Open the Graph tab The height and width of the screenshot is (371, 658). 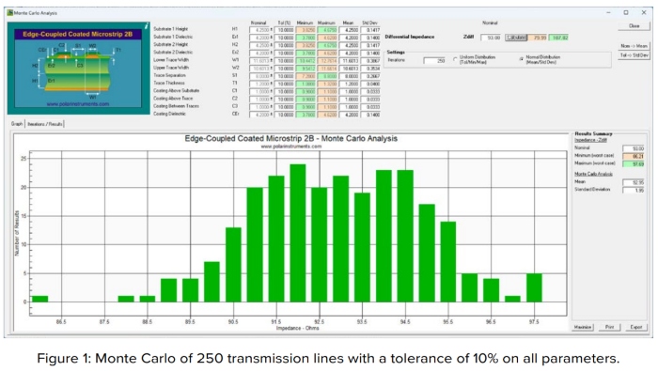click(17, 124)
